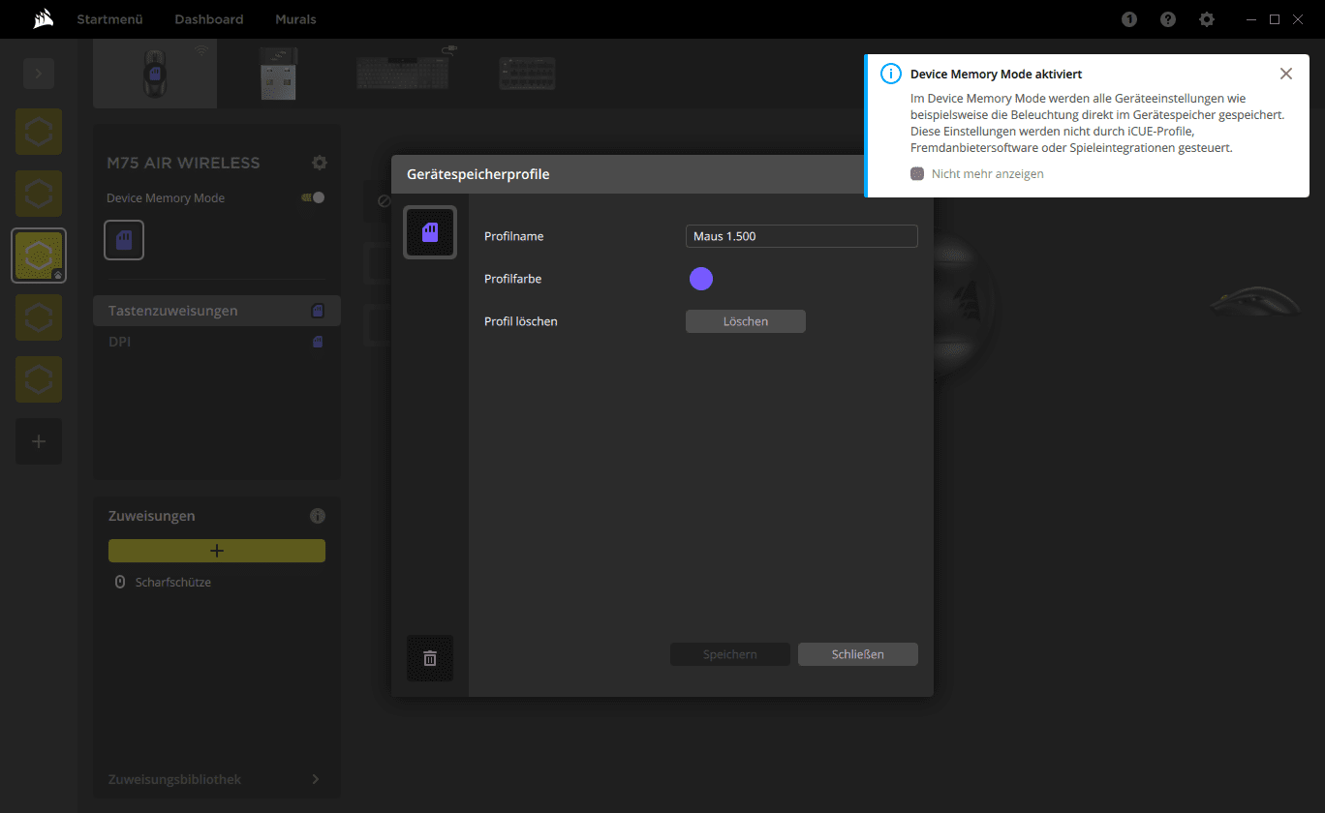Image resolution: width=1325 pixels, height=813 pixels.
Task: Click Schließen to close the dialog
Action: (858, 654)
